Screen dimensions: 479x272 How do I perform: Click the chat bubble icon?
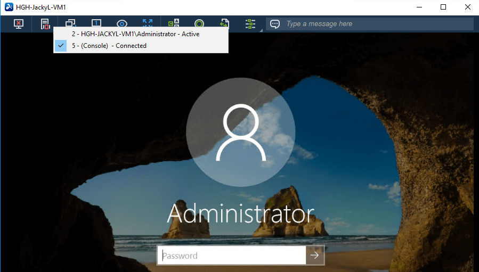click(275, 24)
